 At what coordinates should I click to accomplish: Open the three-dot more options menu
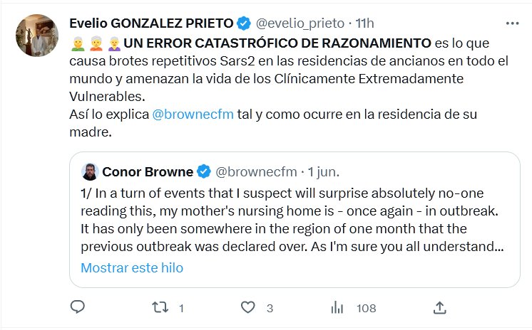click(x=512, y=23)
